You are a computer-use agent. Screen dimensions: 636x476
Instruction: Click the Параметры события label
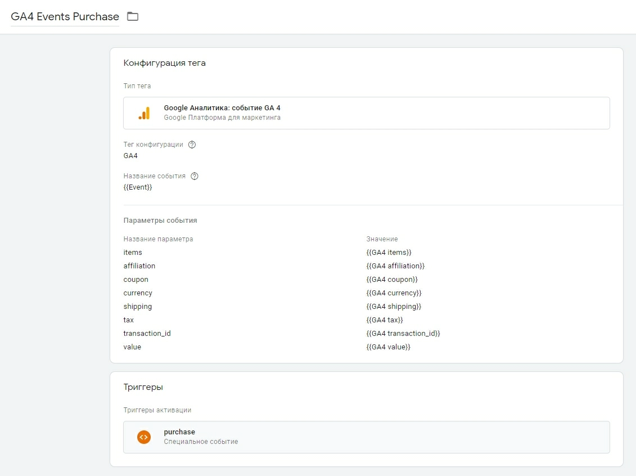click(x=160, y=221)
